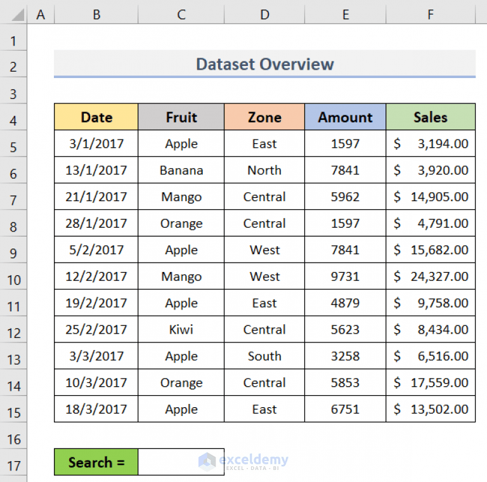Select sales cell $3,194.00

coord(431,143)
